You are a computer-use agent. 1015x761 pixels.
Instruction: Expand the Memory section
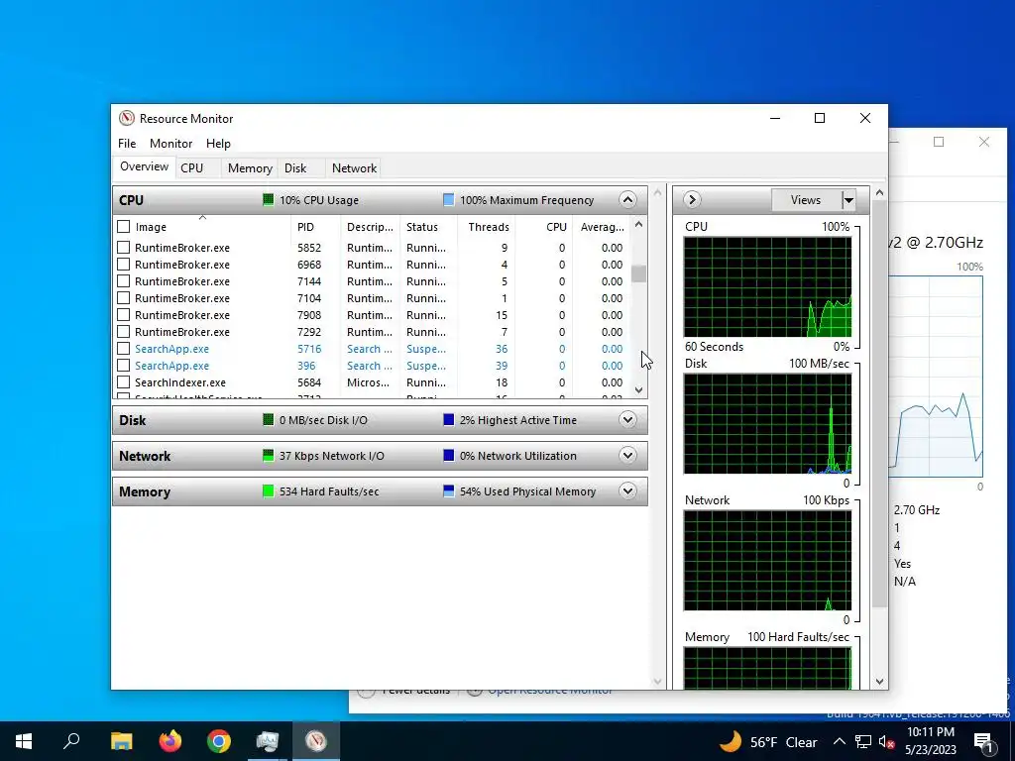[x=627, y=491]
